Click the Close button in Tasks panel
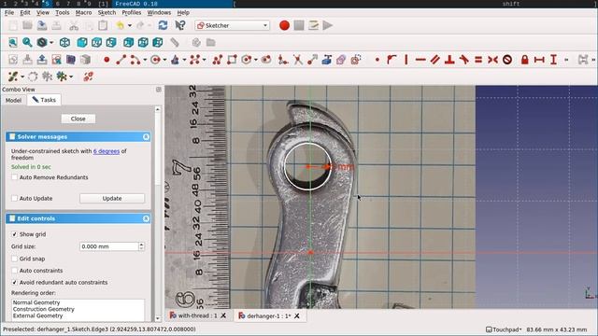The width and height of the screenshot is (598, 336). pyautogui.click(x=78, y=119)
